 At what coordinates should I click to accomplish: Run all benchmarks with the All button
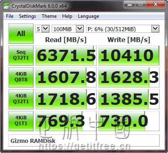(21, 34)
